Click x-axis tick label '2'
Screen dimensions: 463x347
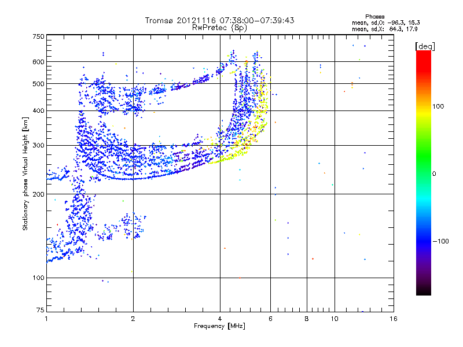point(133,319)
